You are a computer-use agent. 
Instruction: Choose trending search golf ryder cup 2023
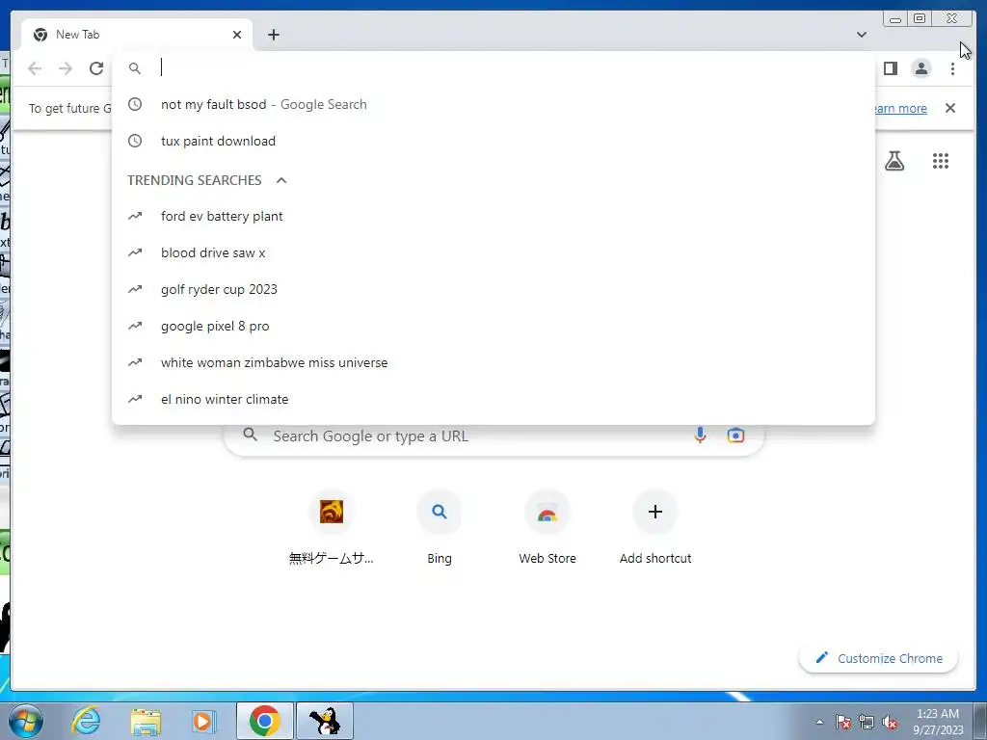[x=493, y=289]
